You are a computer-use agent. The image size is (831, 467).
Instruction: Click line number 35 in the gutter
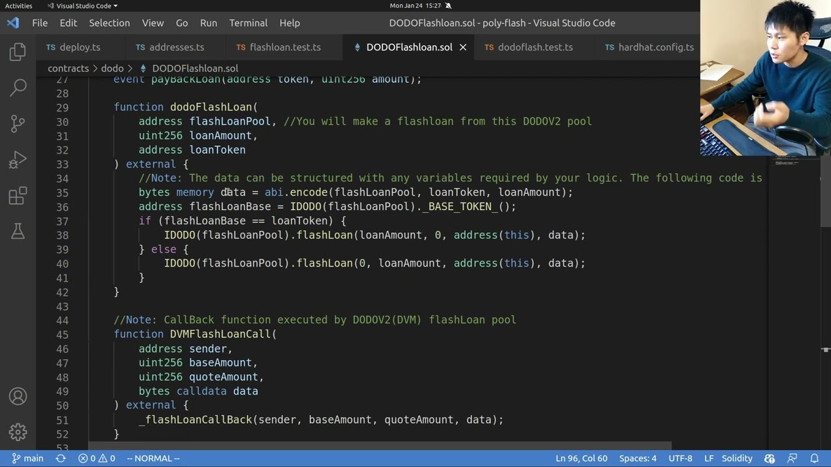(62, 193)
